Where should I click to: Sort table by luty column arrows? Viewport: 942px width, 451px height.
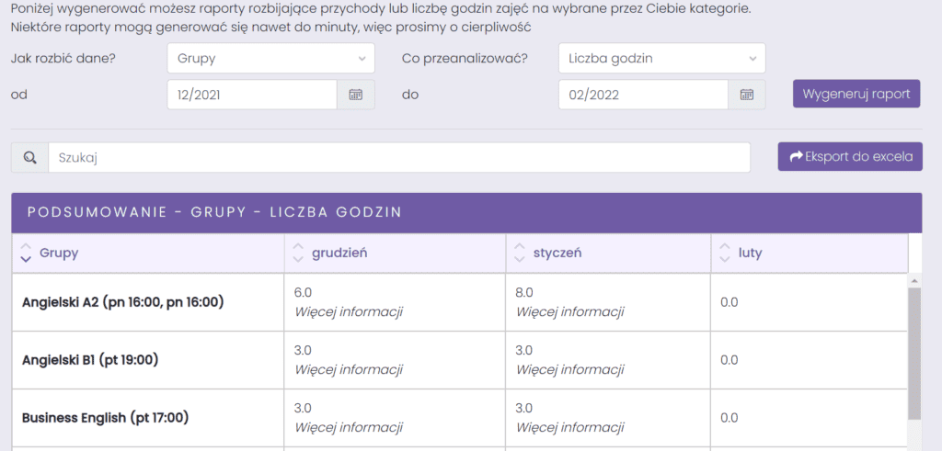[725, 253]
